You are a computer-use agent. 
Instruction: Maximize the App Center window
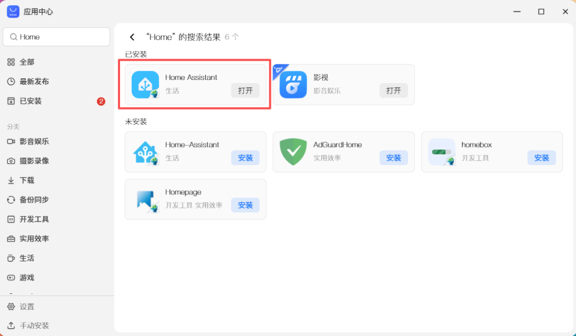point(541,12)
